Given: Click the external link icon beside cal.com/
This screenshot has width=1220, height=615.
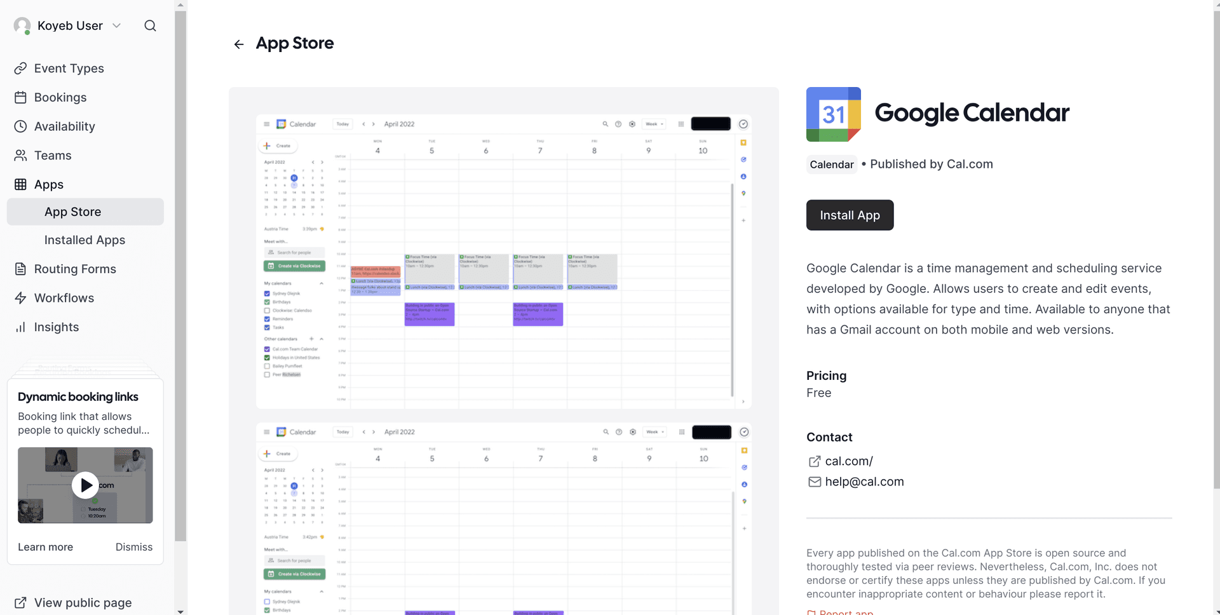Looking at the screenshot, I should [815, 461].
